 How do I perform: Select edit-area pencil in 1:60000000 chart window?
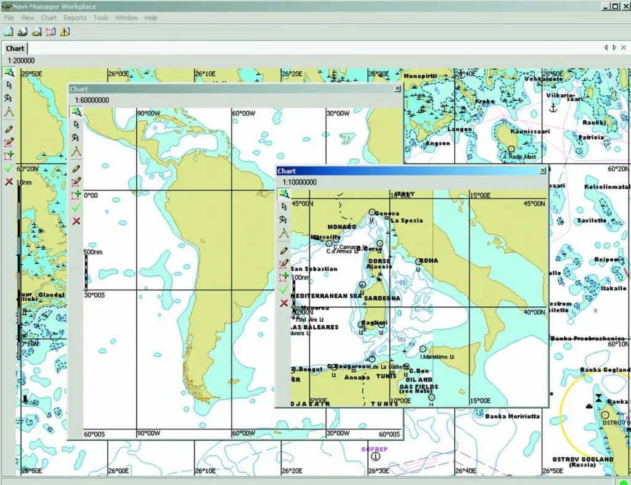(x=76, y=182)
